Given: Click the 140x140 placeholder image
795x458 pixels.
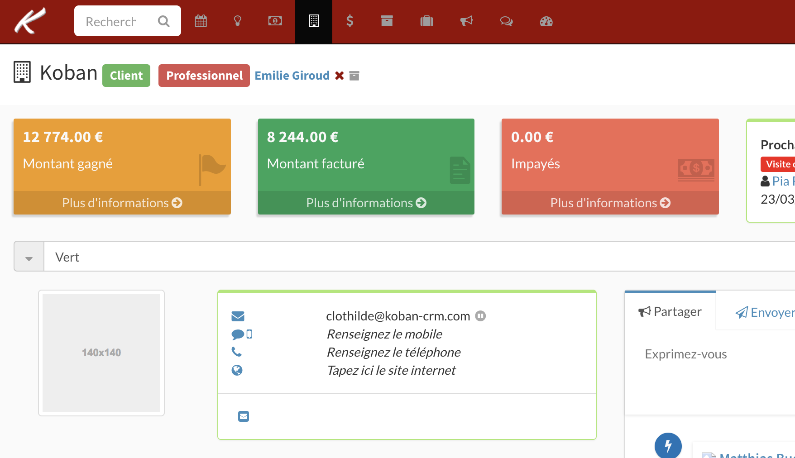Looking at the screenshot, I should [x=101, y=353].
